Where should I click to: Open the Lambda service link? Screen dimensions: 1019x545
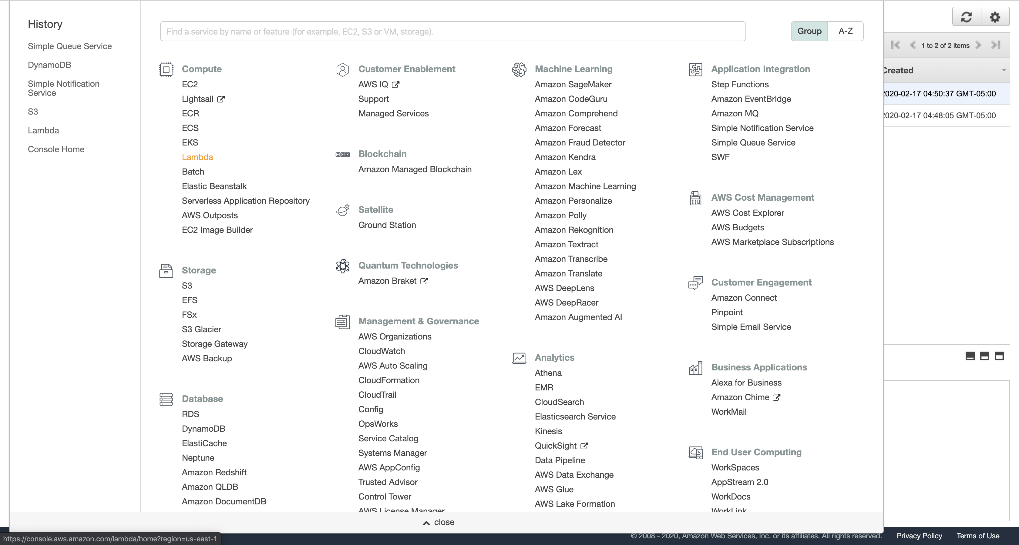point(197,157)
